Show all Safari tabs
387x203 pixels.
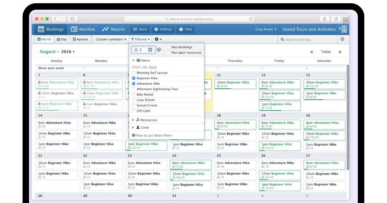coord(336,19)
